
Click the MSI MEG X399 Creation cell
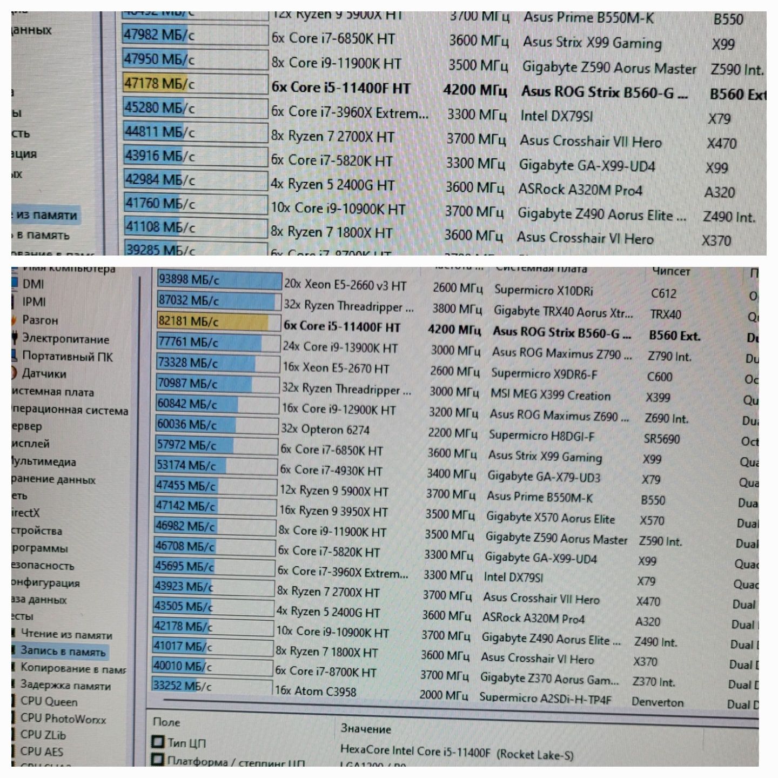tap(550, 395)
